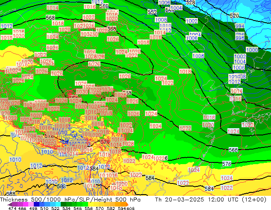Click the purple arrow tip of legend
The height and width of the screenshot is (210, 271).
10,204
